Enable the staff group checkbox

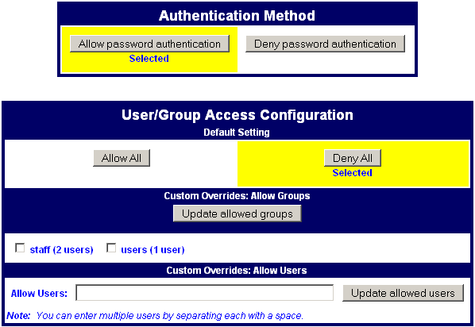pos(20,248)
